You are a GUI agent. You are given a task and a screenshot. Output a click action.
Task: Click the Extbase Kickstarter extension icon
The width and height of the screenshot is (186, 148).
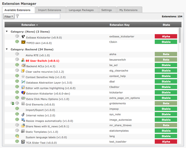(x=23, y=36)
